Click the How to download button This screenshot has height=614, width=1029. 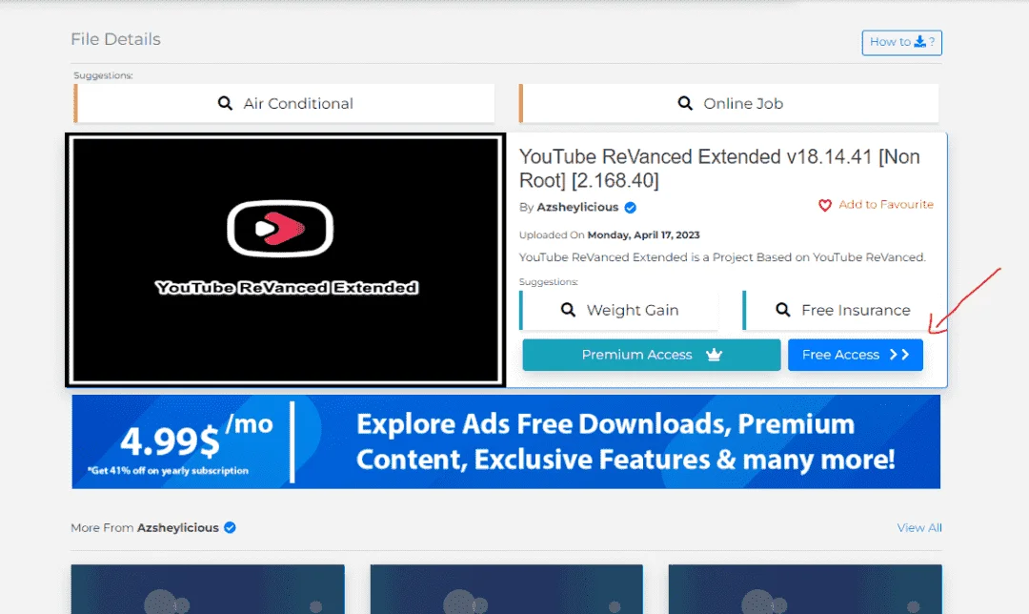click(901, 42)
